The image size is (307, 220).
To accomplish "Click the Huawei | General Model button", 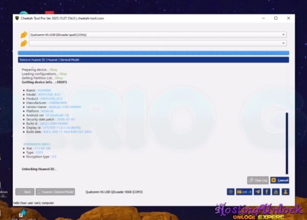I will 55,192.
